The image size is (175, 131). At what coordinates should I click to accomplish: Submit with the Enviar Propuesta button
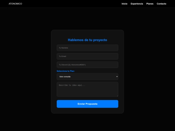click(x=87, y=104)
